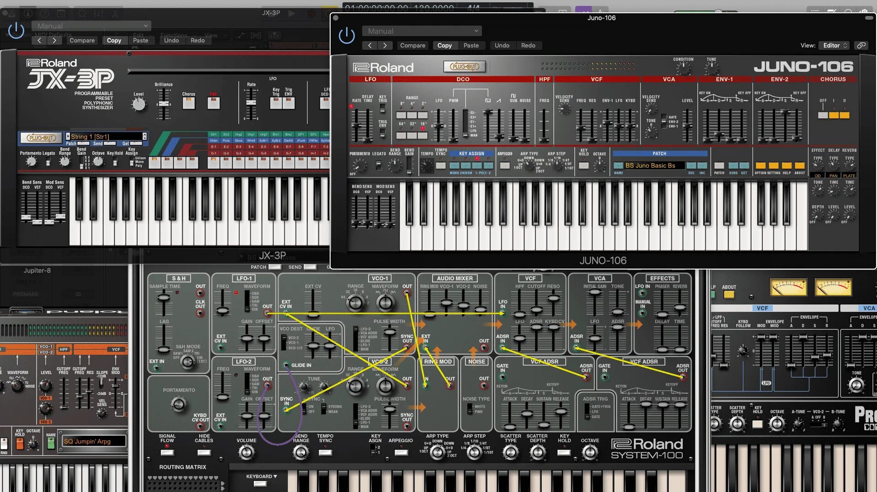Screen dimensions: 877x492
Task: Click Copy in the Juno-106 window
Action: pos(444,45)
